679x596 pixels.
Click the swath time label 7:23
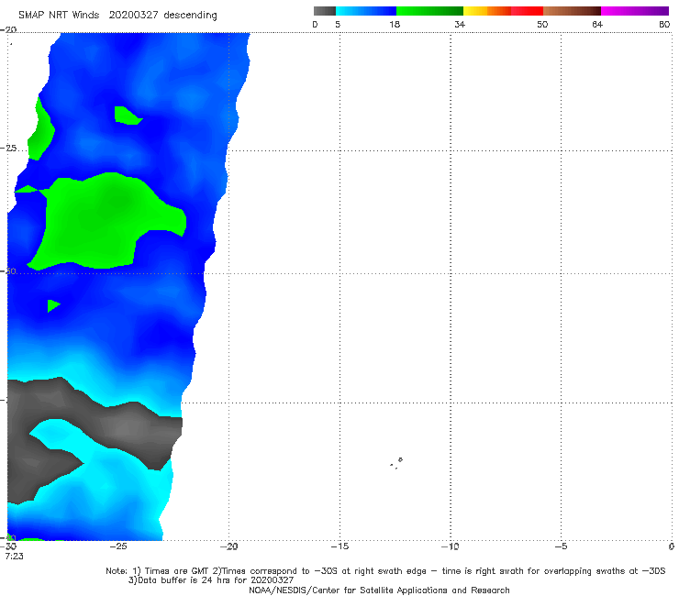pyautogui.click(x=15, y=557)
